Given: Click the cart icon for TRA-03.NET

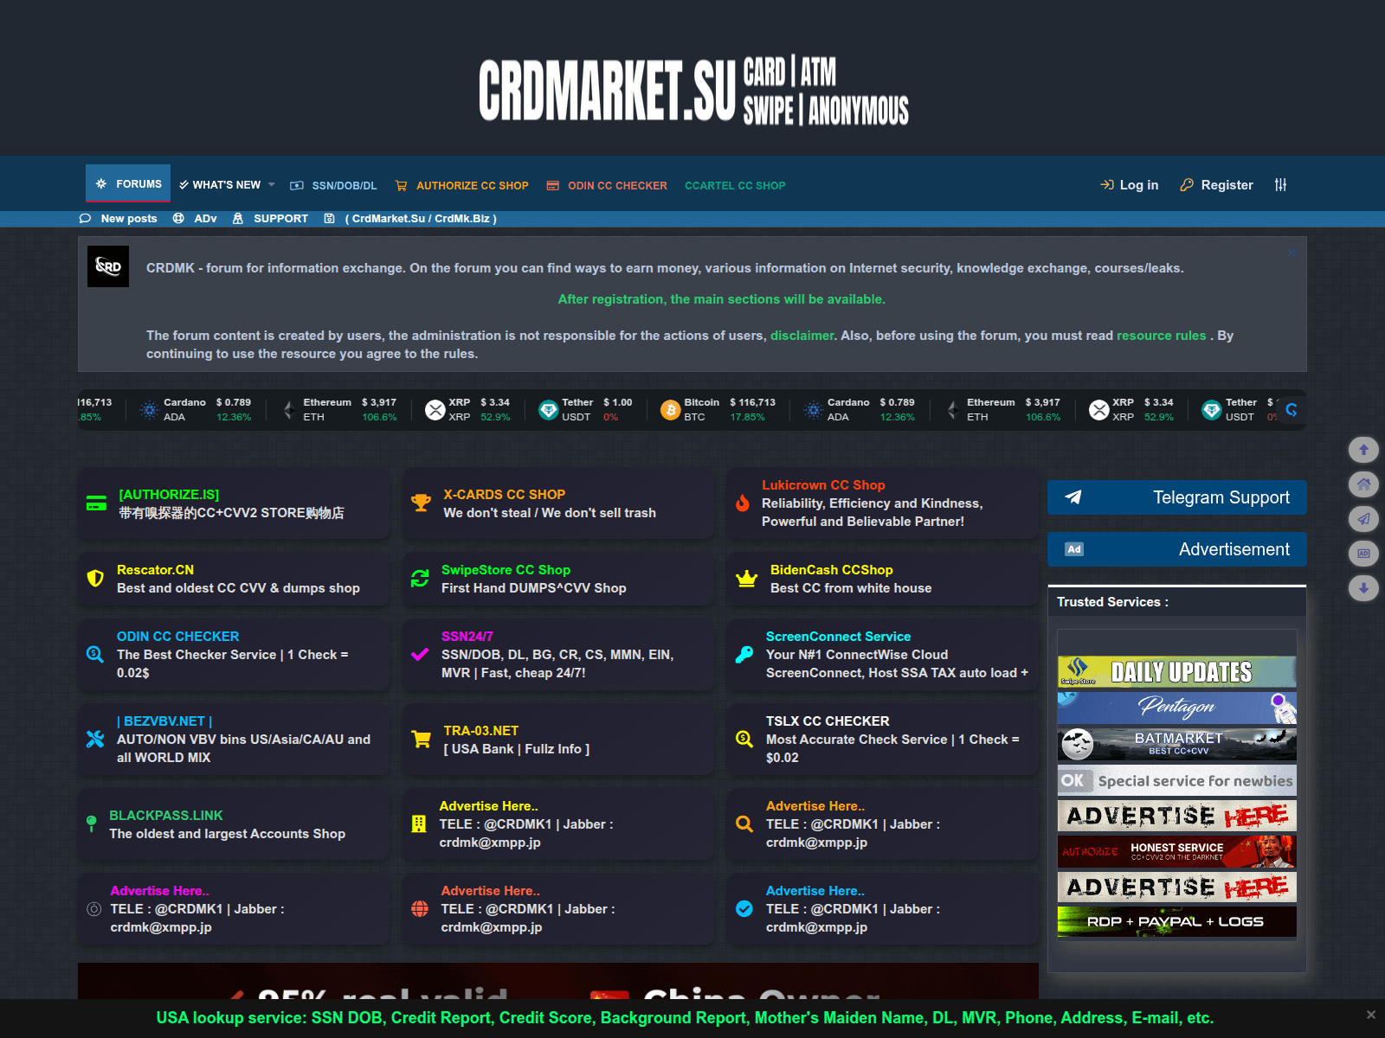Looking at the screenshot, I should tap(421, 740).
